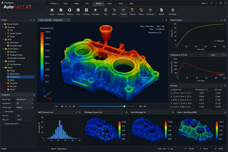Click the hot spot row with temperature 1186.5
228x152 pixels.
tap(198, 93)
